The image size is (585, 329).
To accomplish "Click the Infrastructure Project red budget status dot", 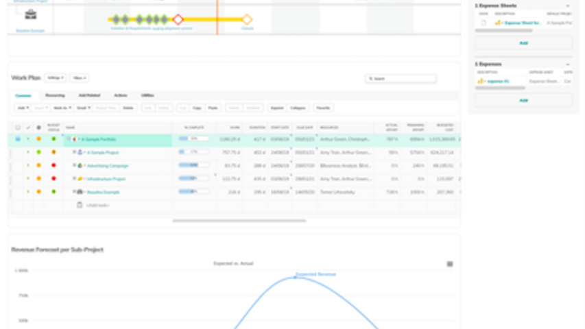I will coord(53,179).
